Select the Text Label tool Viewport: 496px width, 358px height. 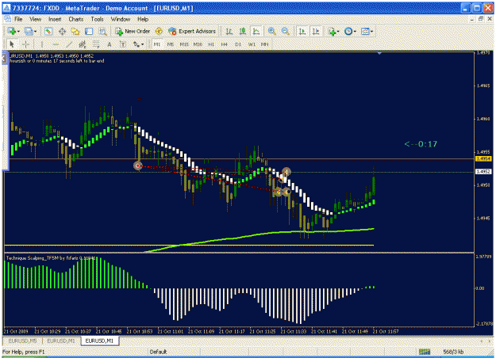point(123,44)
